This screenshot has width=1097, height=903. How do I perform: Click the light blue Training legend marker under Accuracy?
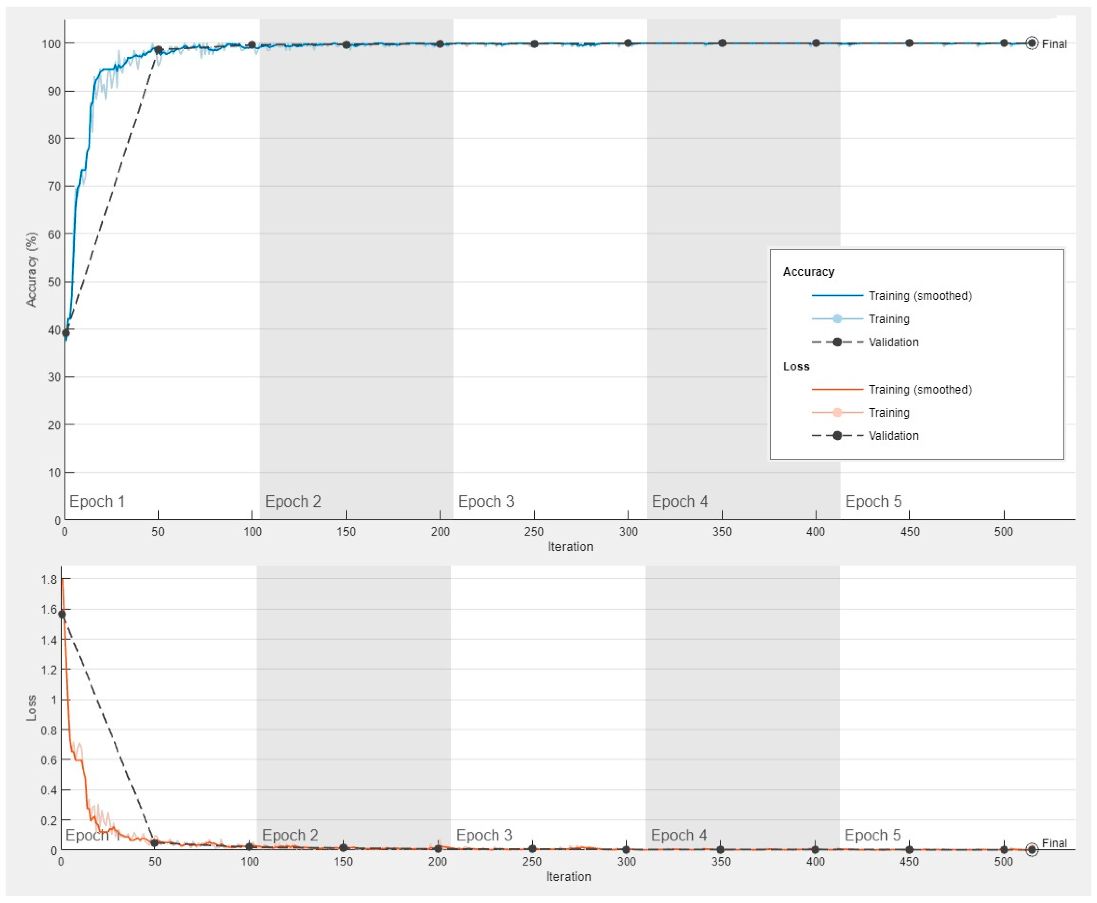[x=836, y=319]
